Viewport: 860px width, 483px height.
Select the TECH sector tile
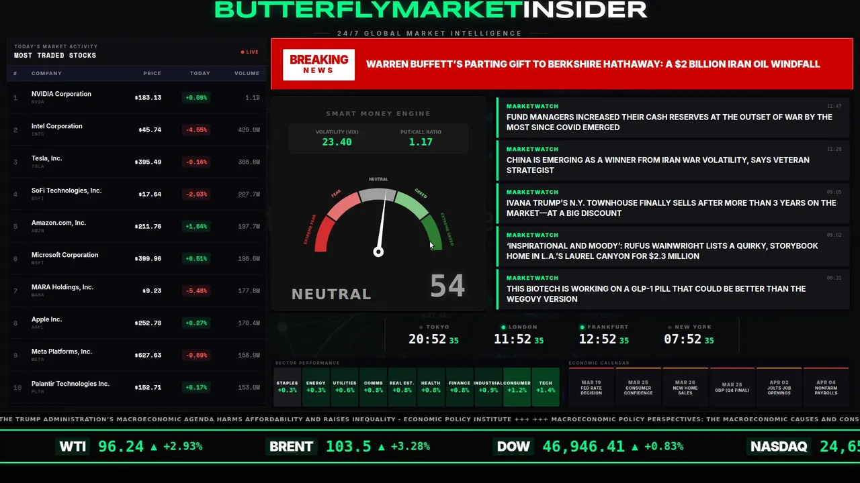546,387
